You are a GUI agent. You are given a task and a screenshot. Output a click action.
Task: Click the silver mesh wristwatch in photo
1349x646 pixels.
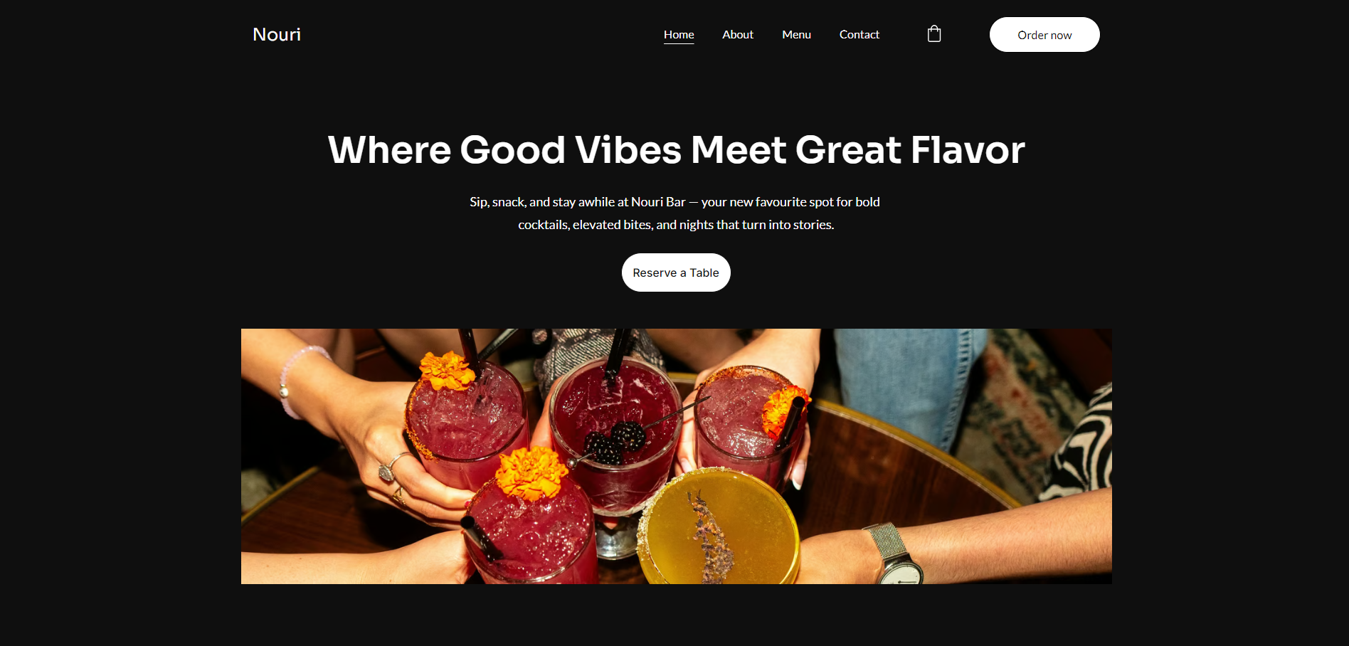tap(894, 555)
